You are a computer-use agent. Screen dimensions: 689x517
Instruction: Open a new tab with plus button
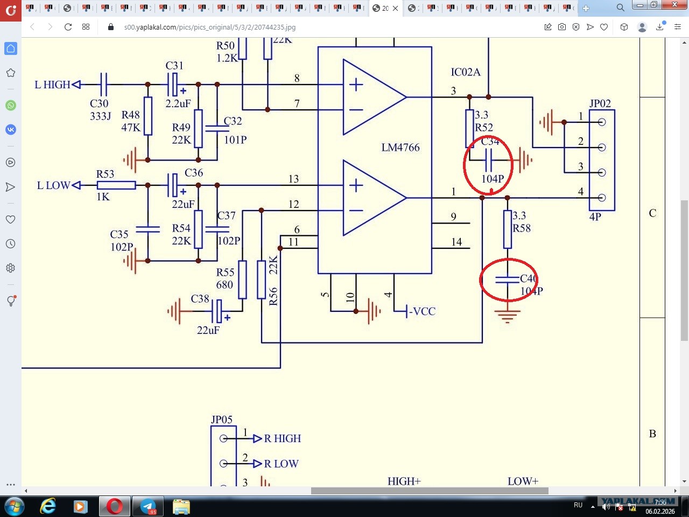(x=586, y=8)
